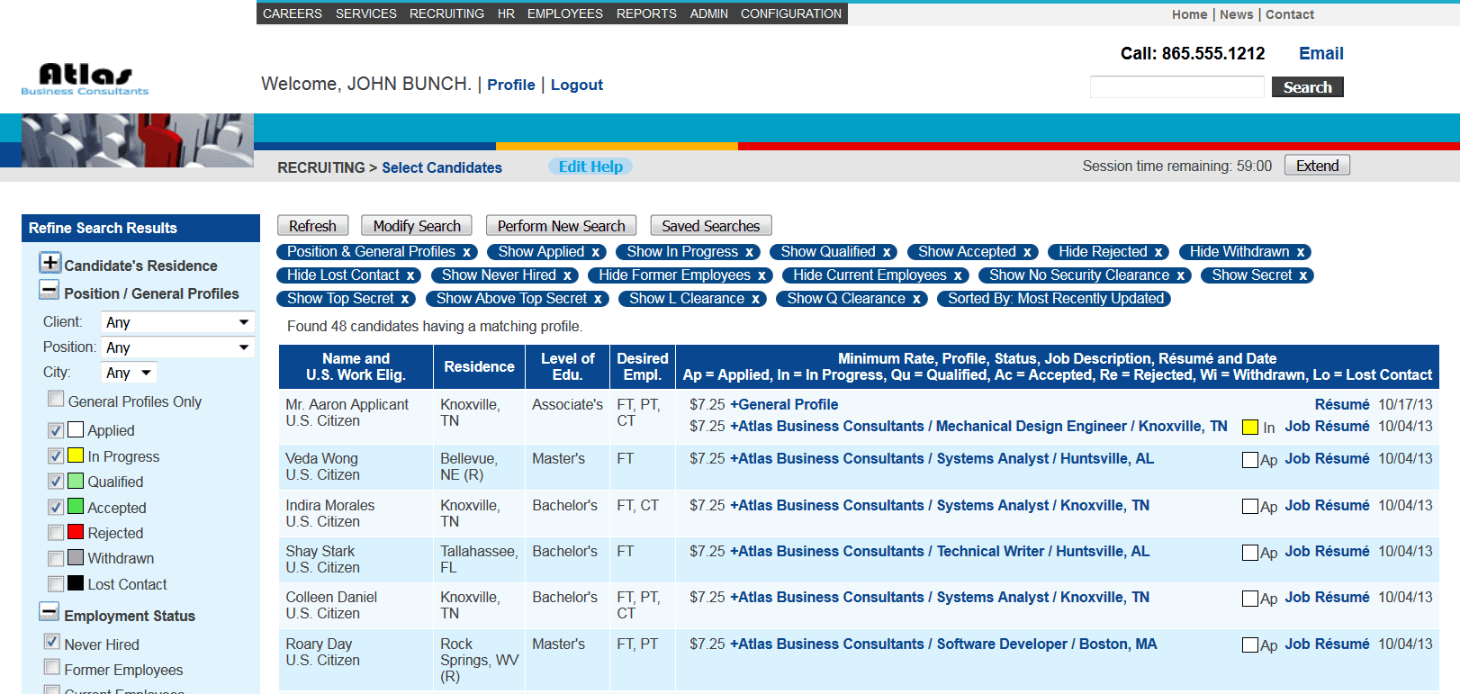Viewport: 1460px width, 694px height.
Task: Remove the Show Q Clearance filter x
Action: click(916, 299)
